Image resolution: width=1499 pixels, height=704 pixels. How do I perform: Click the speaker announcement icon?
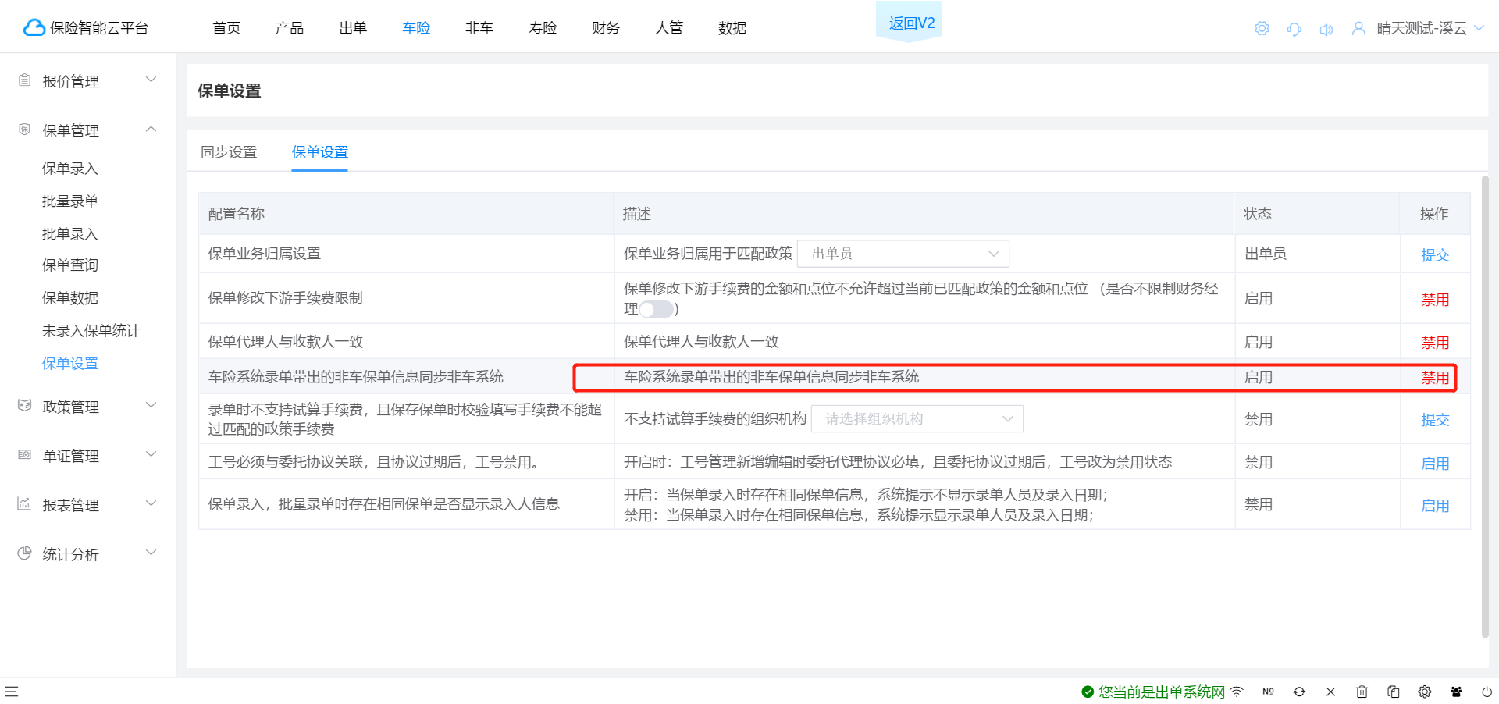tap(1326, 29)
